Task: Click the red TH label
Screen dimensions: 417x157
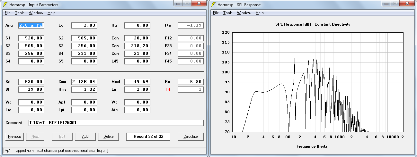Action: 167,89
